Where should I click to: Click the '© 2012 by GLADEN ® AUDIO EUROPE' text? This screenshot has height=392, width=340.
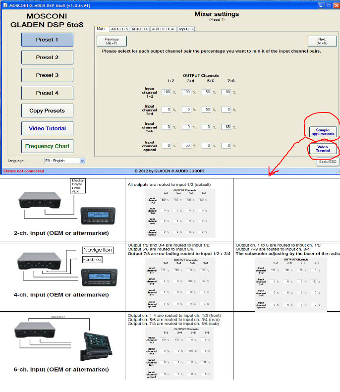[x=170, y=171]
